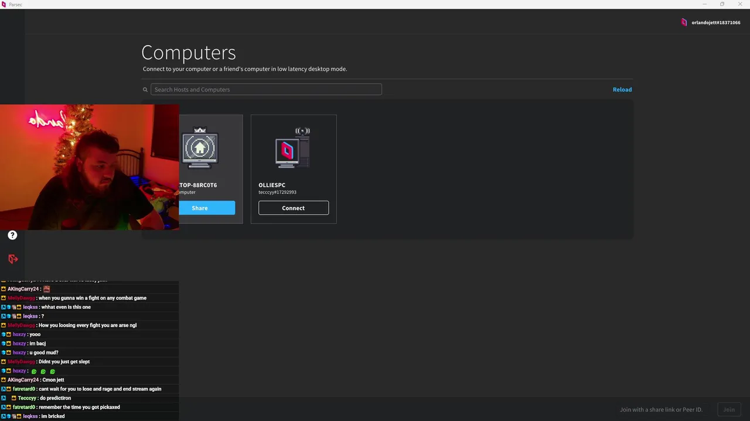Screen dimensions: 750x421
Task: Maximize the Parsec window
Action: coord(722,4)
